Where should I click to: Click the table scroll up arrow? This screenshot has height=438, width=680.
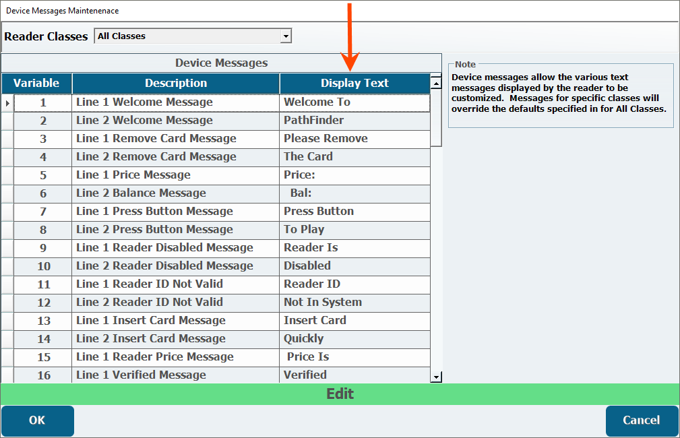(x=436, y=82)
